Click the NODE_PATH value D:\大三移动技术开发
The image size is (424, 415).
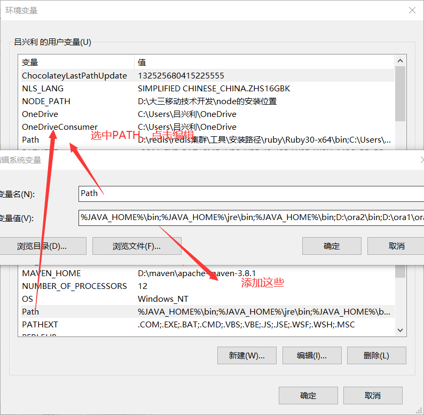pos(207,101)
